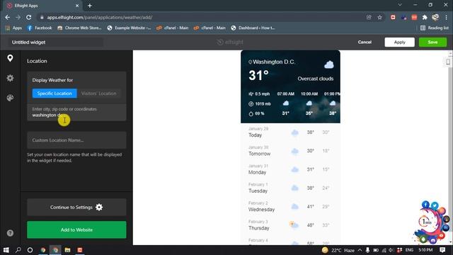
Task: Click the Tuesday forecast row
Action: (x=290, y=188)
